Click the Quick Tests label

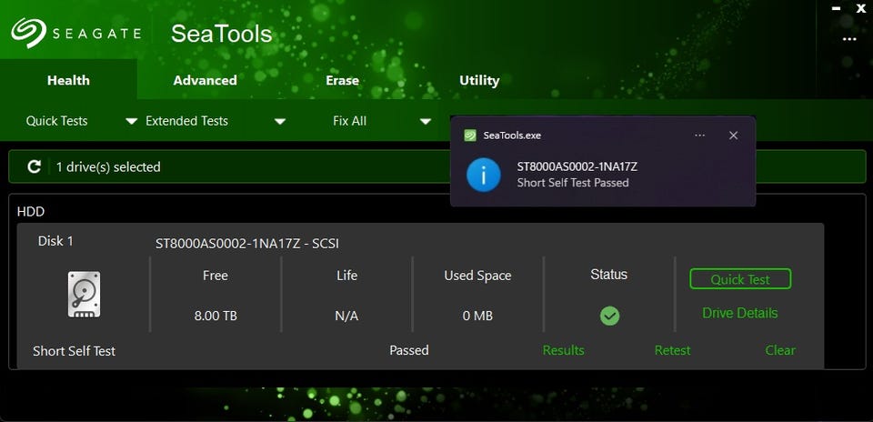(x=56, y=121)
